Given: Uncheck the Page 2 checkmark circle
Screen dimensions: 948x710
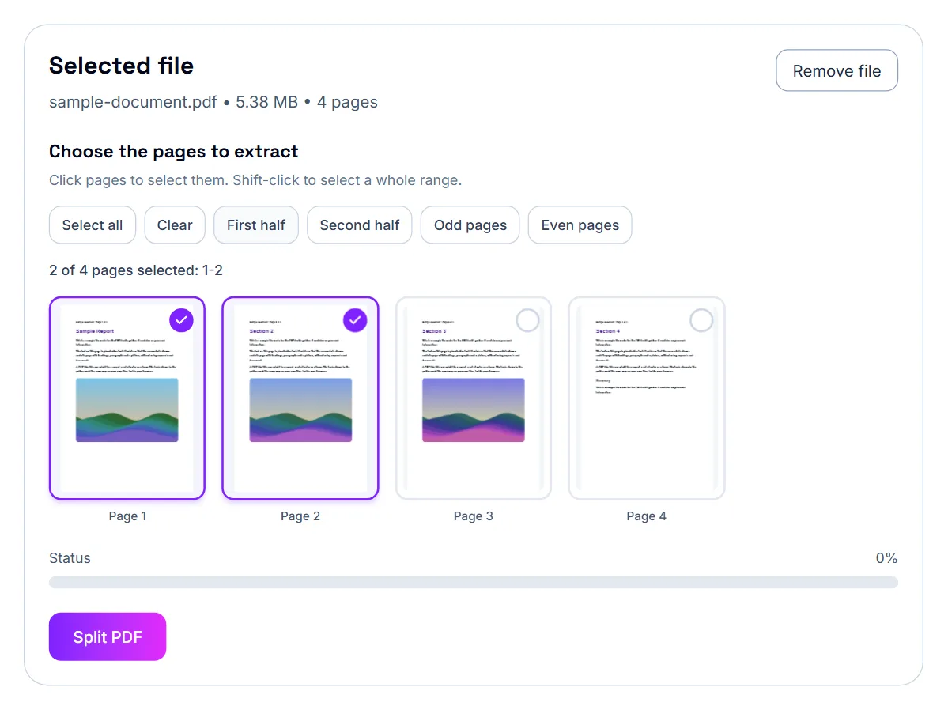Looking at the screenshot, I should pos(355,320).
